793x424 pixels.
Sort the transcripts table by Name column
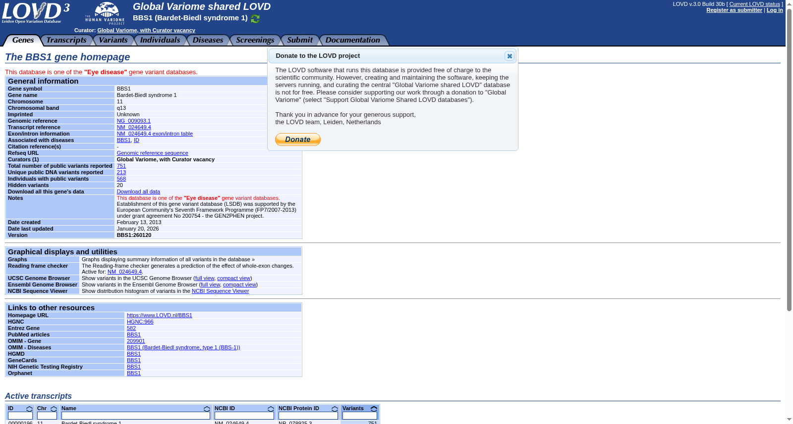point(207,409)
